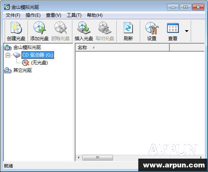Sort by the 名称 column header

(122, 47)
